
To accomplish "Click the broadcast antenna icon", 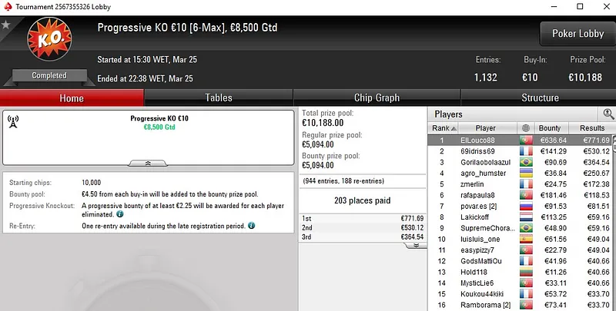I will pos(12,122).
